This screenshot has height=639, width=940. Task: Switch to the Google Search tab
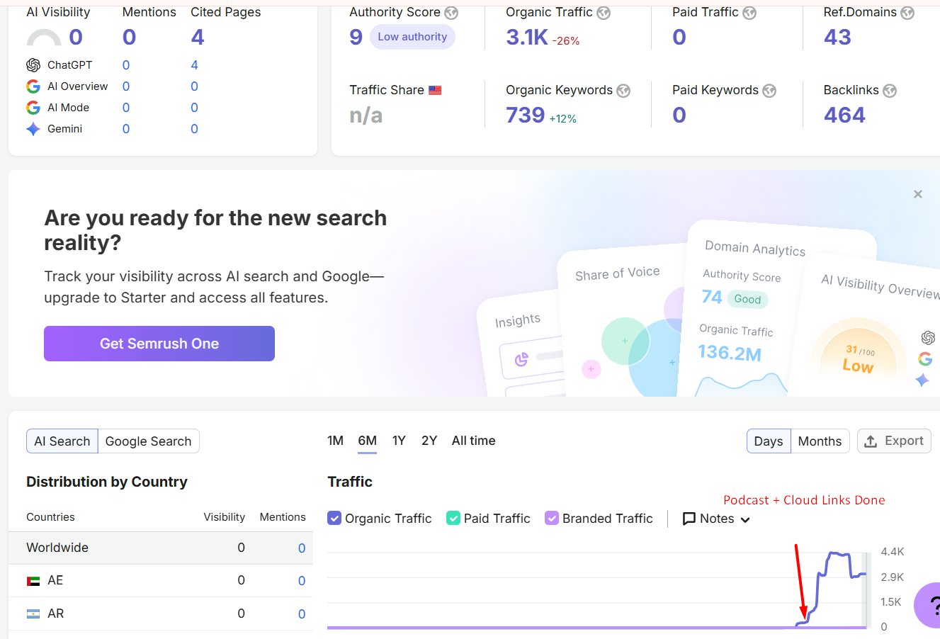[x=149, y=441]
